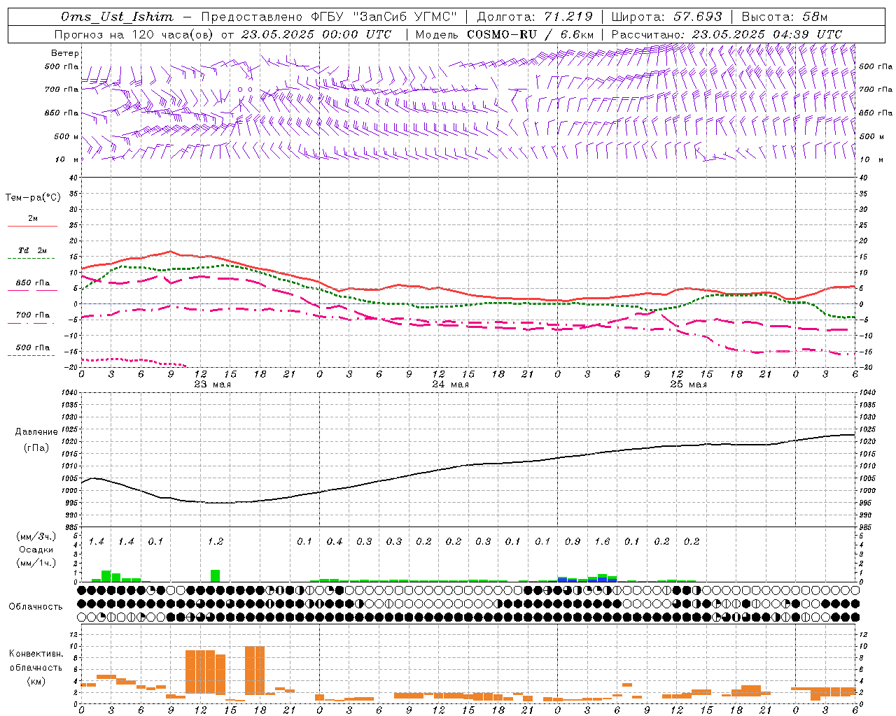Click the '500 м' wind level label on left
The width and height of the screenshot is (896, 716).
point(66,137)
